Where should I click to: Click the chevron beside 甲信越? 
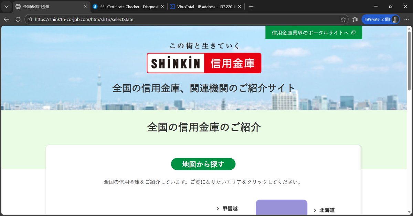point(218,208)
